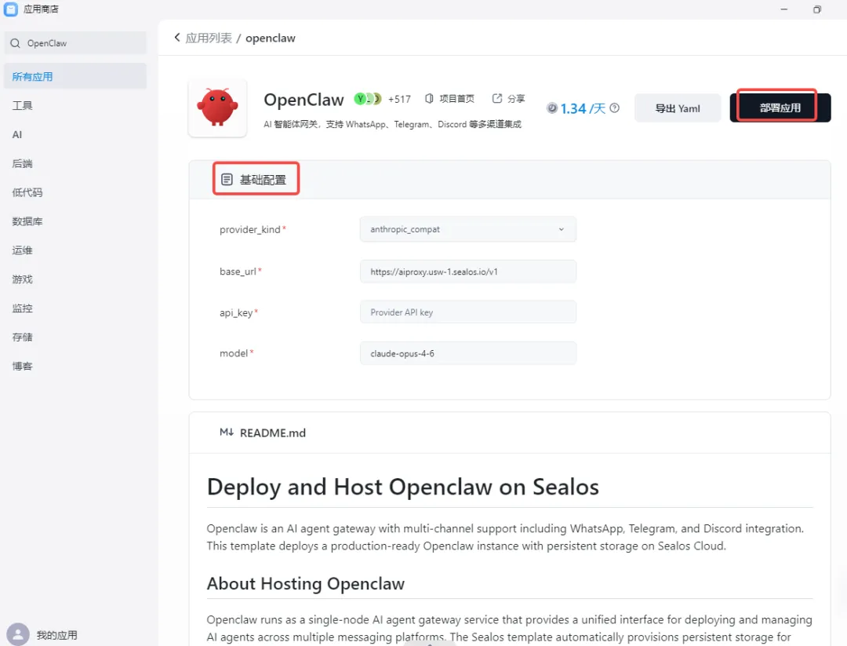Click the search magnifier icon
Viewport: 847px width, 646px height.
15,43
